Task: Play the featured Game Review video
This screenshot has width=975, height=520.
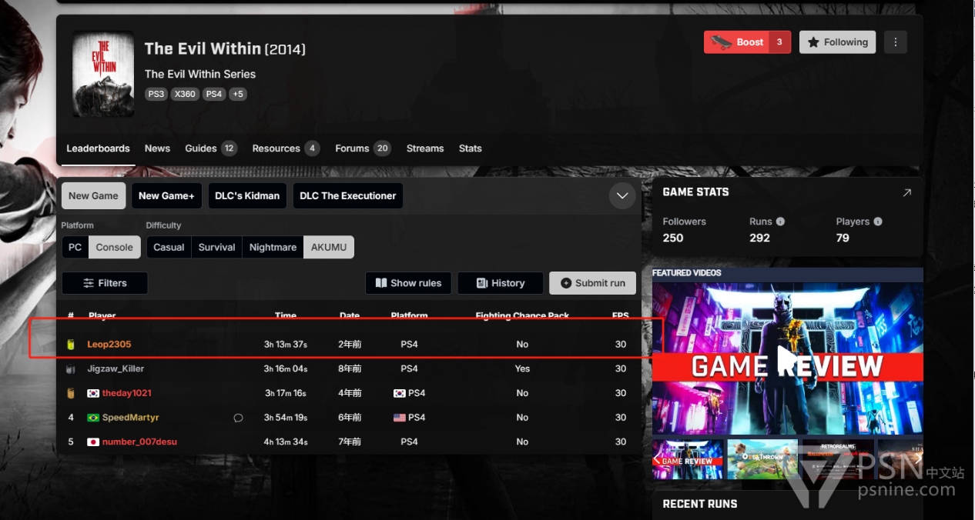Action: coord(787,358)
